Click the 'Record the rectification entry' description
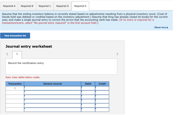Image resolution: width=179 pixels, height=115 pixels. click(x=26, y=63)
